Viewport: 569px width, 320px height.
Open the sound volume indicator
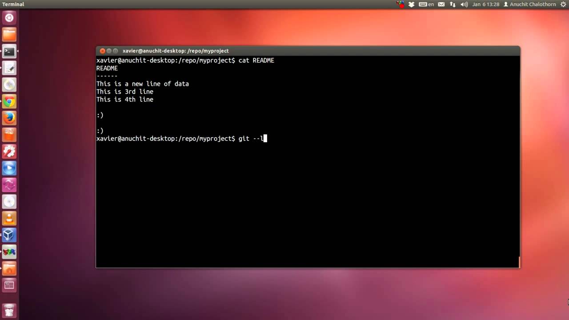click(465, 4)
